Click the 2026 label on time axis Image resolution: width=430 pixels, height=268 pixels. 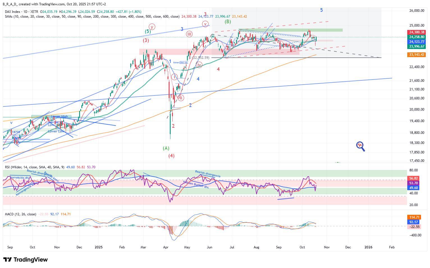[x=368, y=247]
